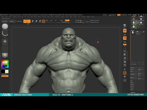Open the empty Texture Off slot
147x110 pixels.
[x=5, y=49]
